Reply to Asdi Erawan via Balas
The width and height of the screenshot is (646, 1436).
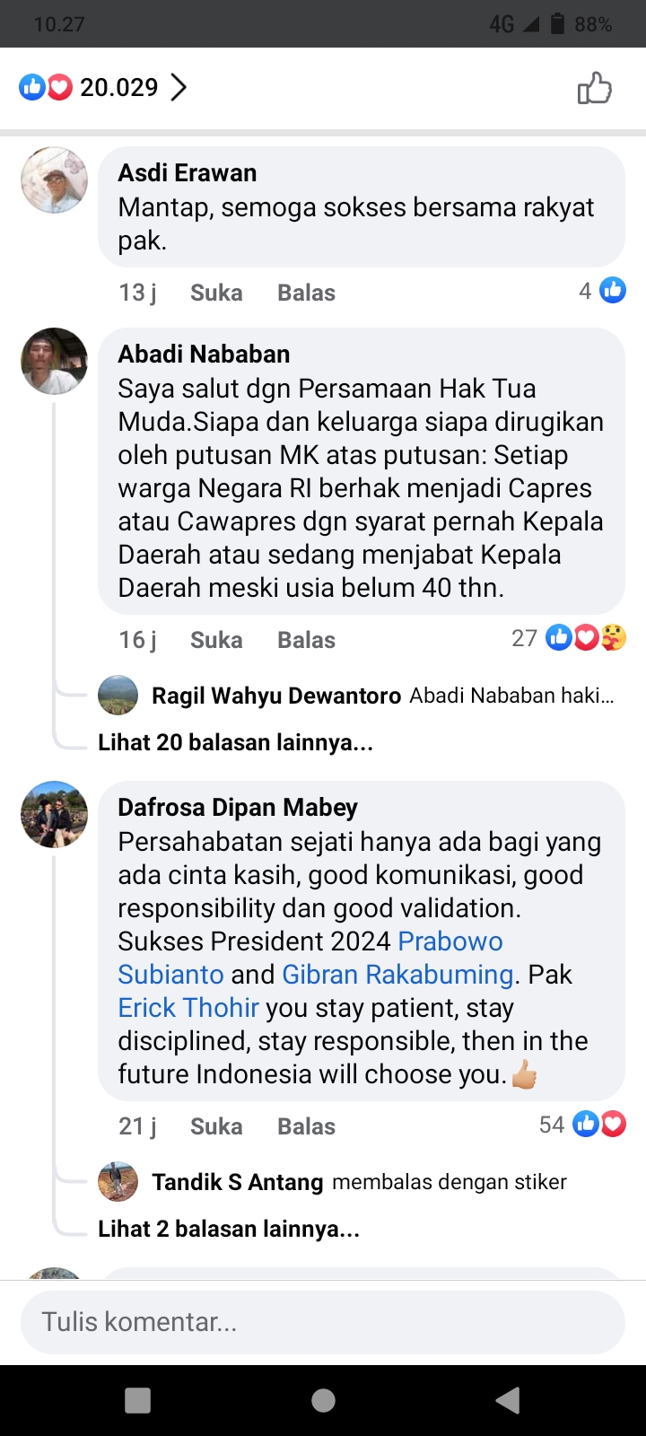point(306,293)
